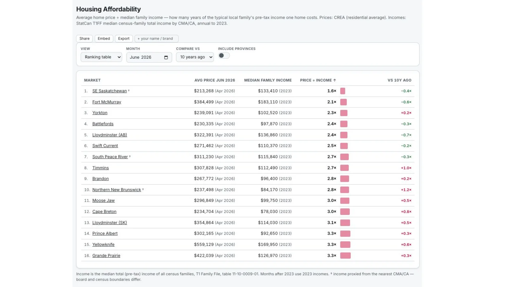
Task: Select the June 2026 month field
Action: [149, 57]
